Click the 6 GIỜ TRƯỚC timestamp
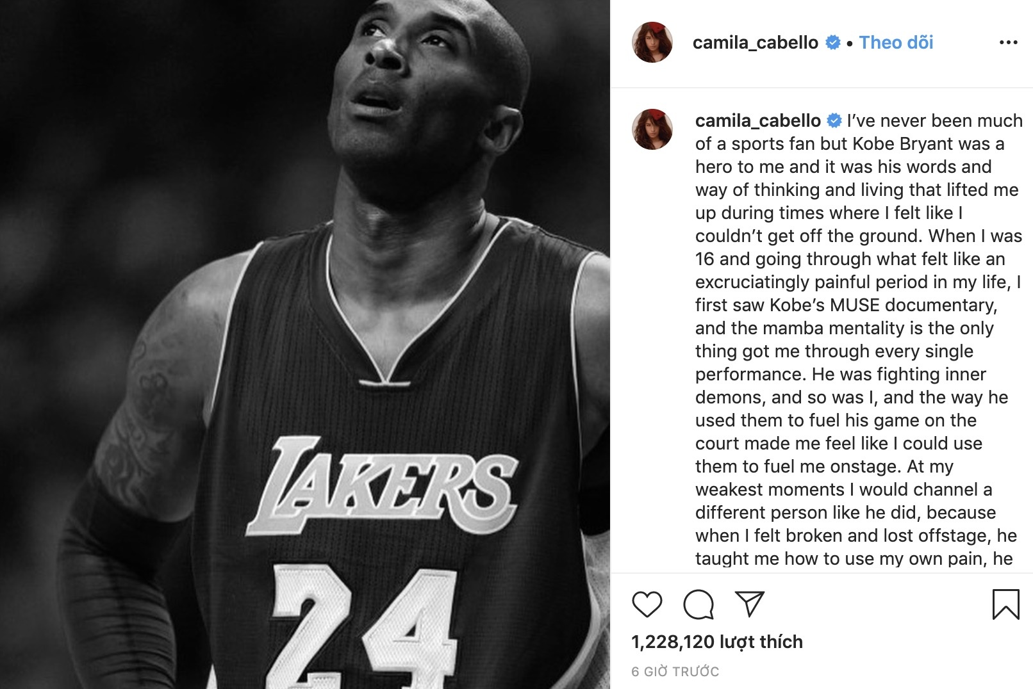Viewport: 1033px width, 689px height. 675,672
